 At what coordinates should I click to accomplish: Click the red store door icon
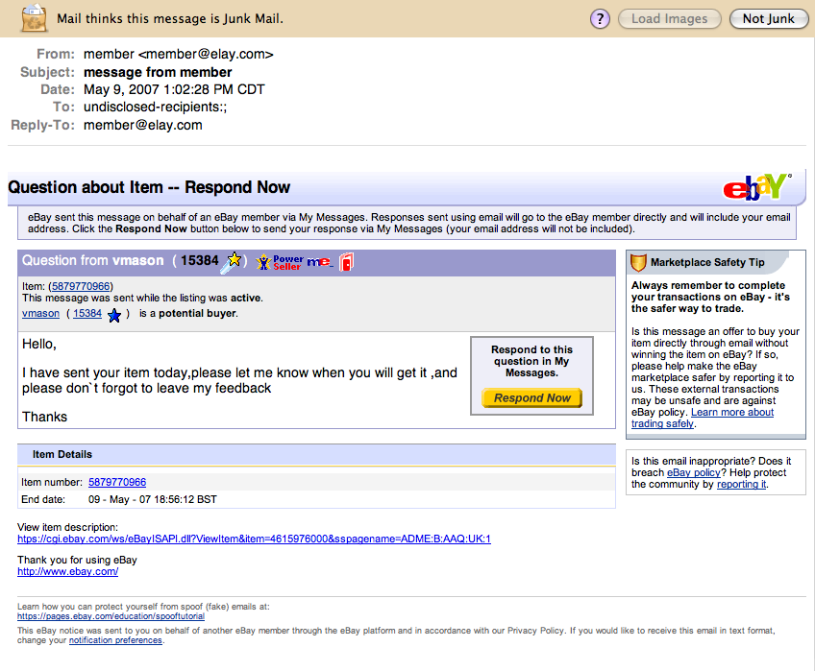346,261
